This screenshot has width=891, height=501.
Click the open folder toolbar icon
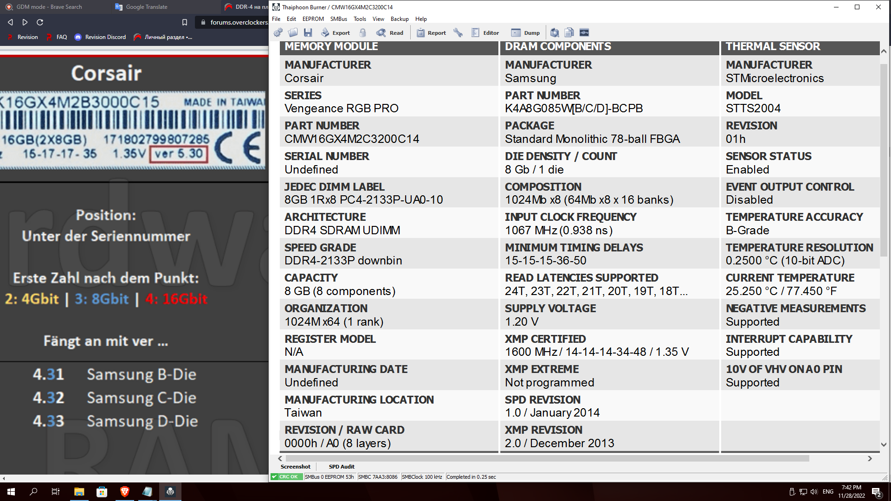tap(293, 32)
